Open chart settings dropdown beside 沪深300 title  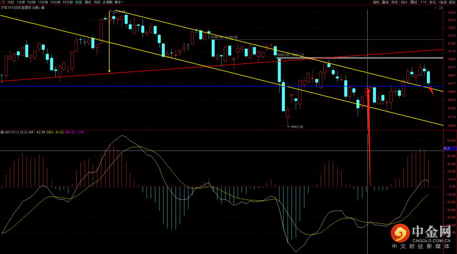43,8
